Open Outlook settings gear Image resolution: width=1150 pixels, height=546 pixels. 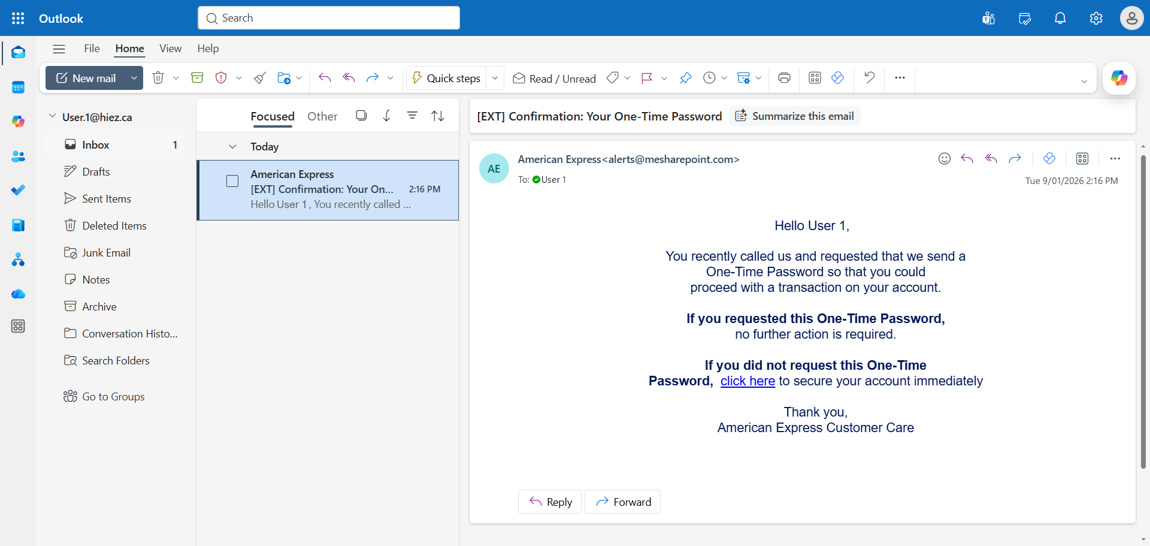pos(1096,18)
